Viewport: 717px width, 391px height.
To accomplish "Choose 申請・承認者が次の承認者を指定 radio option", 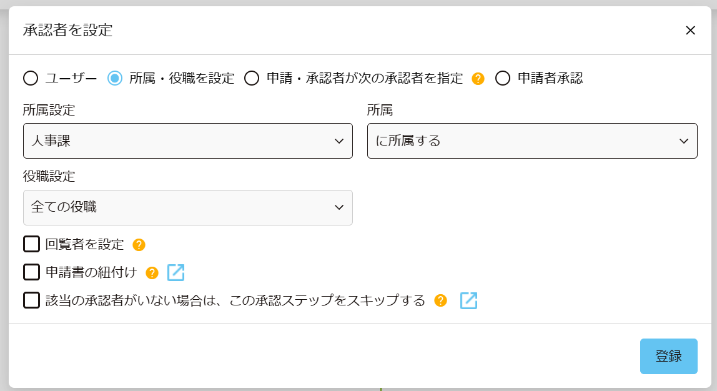I will (x=252, y=79).
